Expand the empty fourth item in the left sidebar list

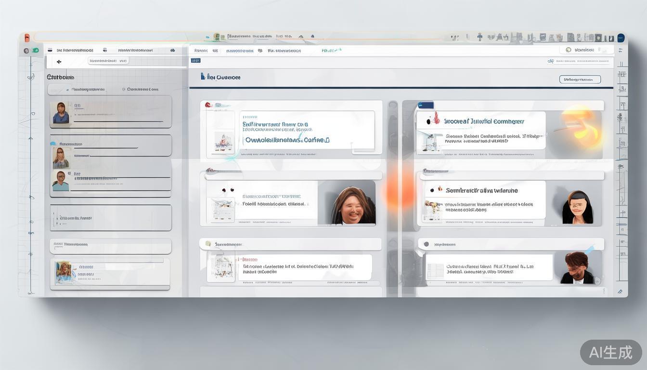point(110,218)
